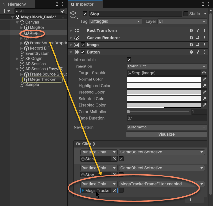
Task: Click the Visualize button
Action: coord(166,134)
